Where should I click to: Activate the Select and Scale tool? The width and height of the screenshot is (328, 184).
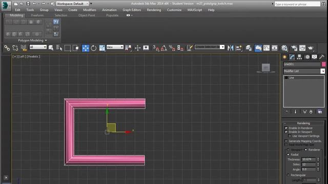click(102, 48)
